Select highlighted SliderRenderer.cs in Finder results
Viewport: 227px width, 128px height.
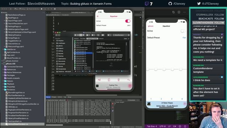[83, 53]
